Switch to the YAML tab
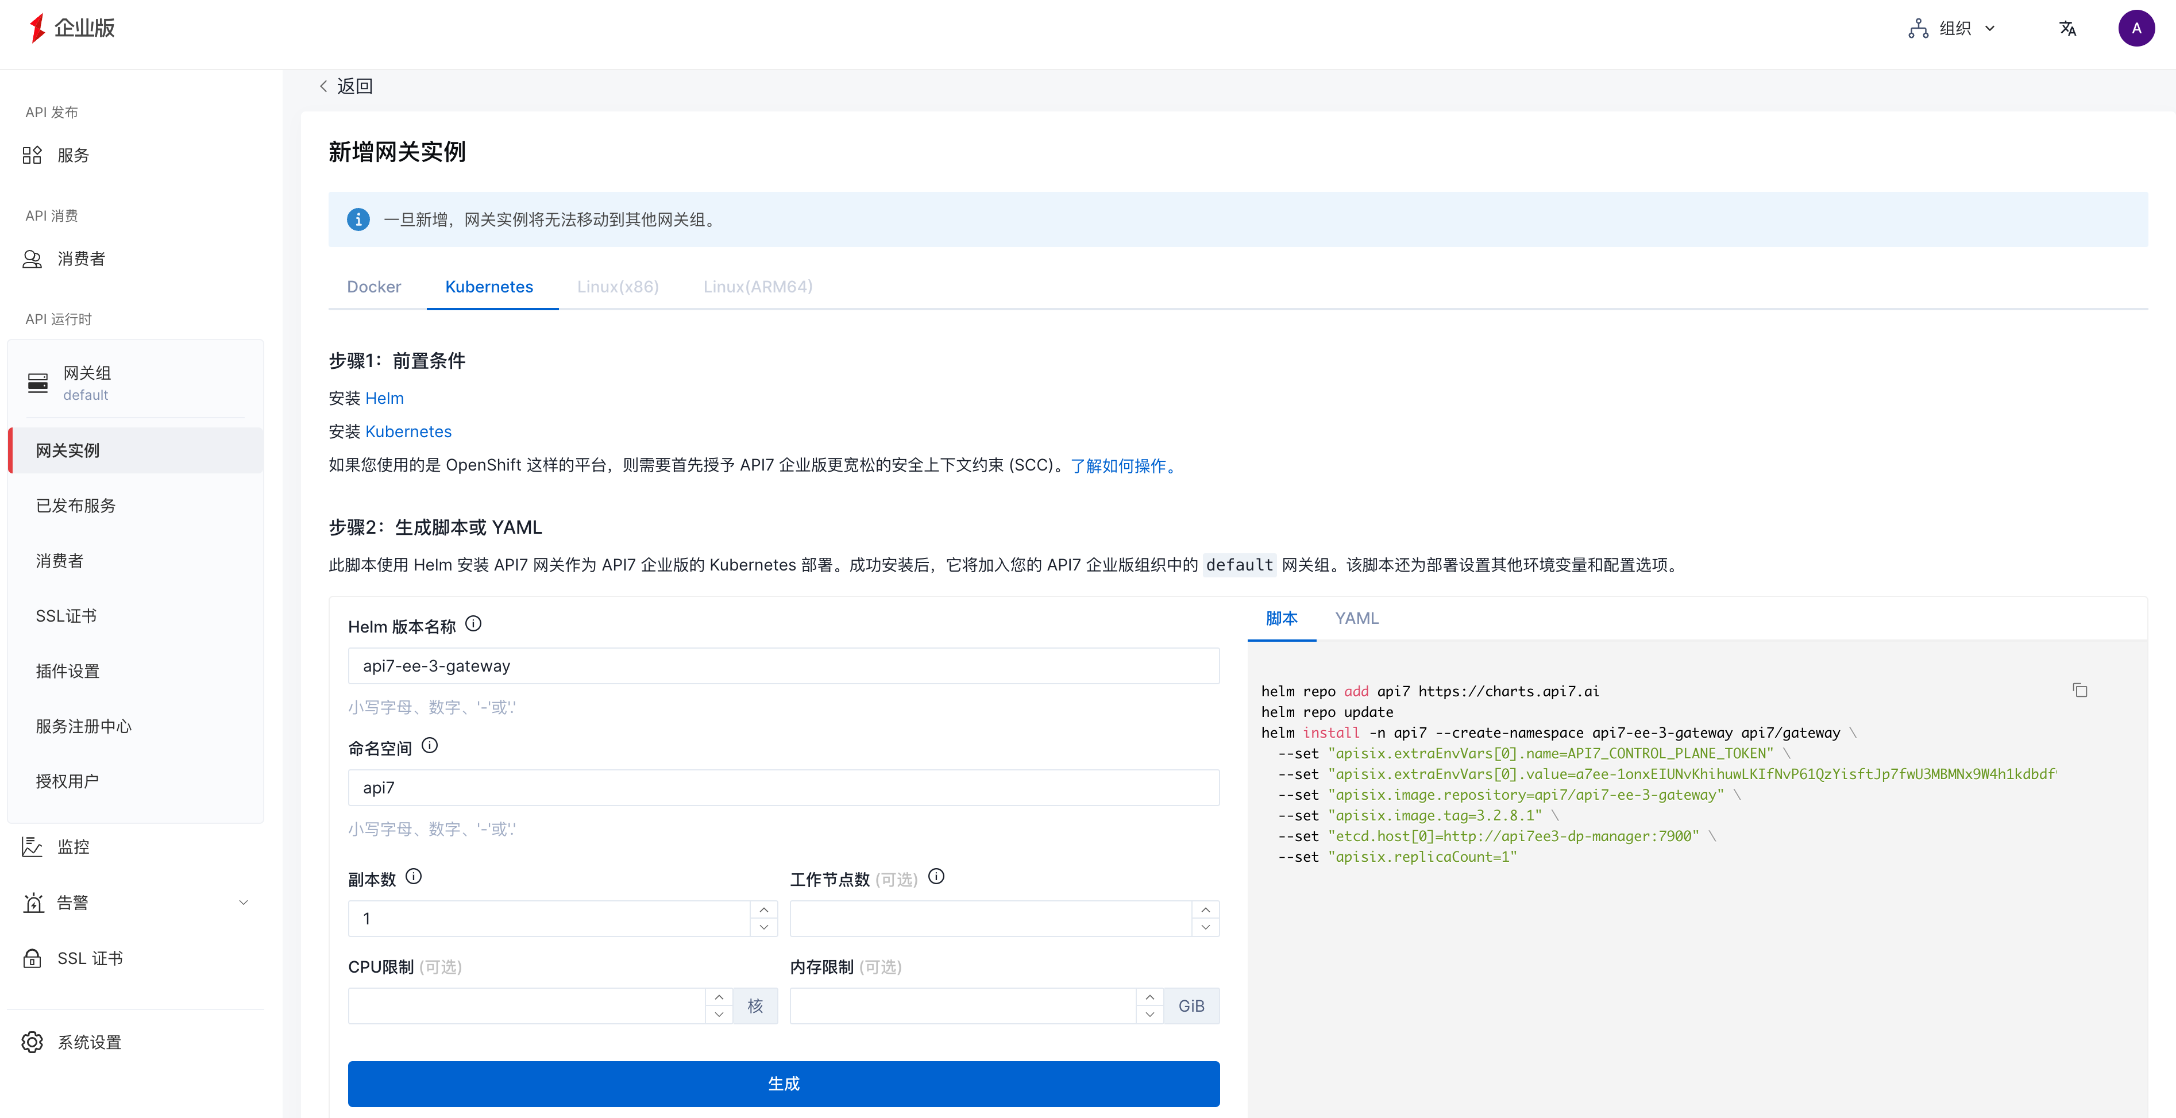2176x1118 pixels. point(1357,619)
